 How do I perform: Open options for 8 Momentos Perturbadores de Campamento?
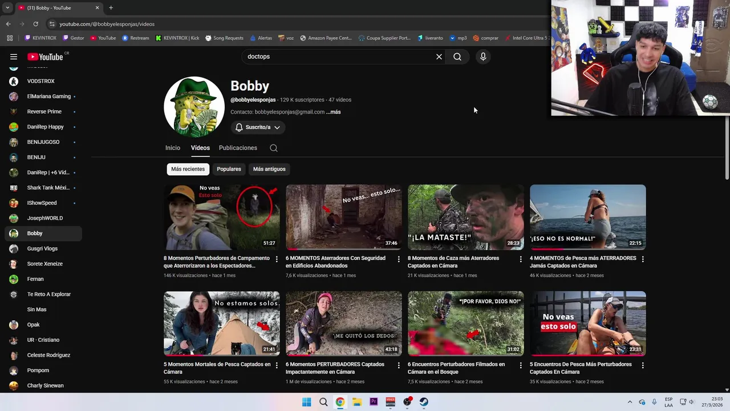pos(277,259)
